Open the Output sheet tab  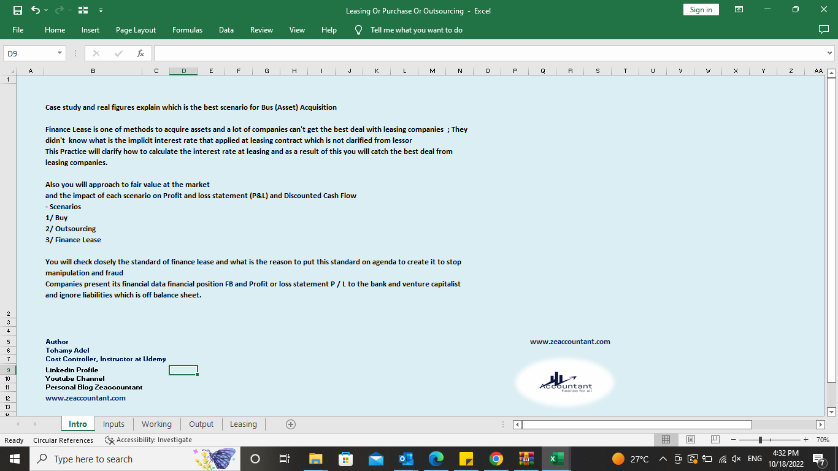(x=201, y=424)
